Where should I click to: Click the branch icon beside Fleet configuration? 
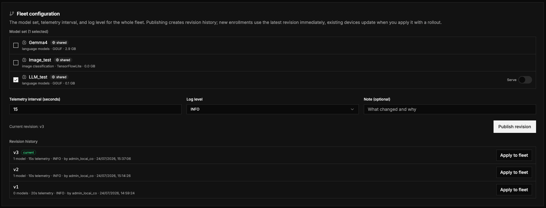(x=12, y=14)
